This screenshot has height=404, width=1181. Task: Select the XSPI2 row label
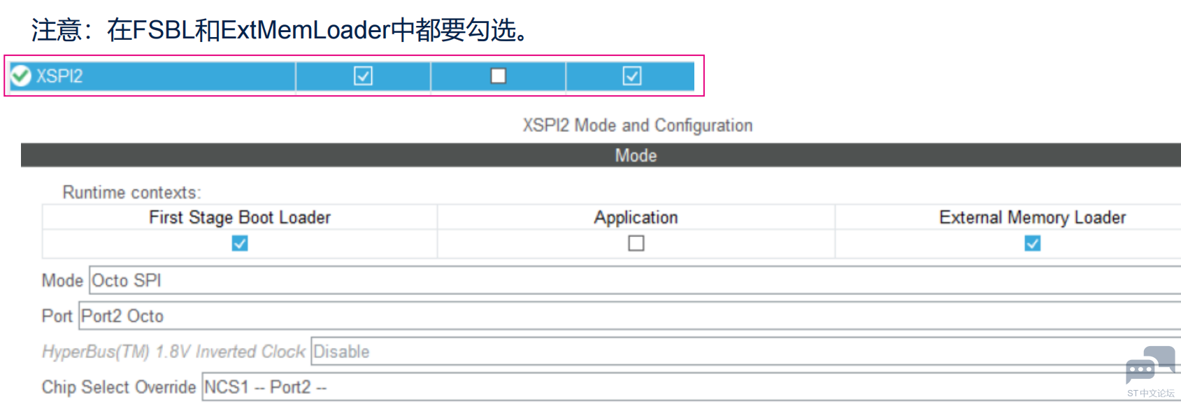click(59, 76)
